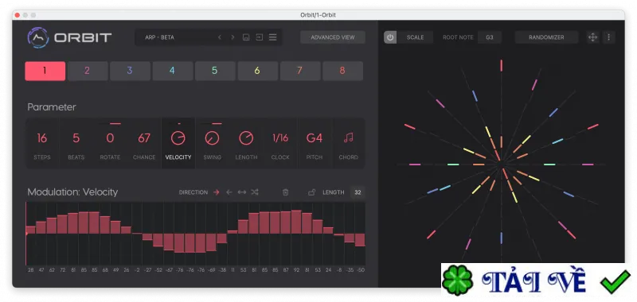637x302 pixels.
Task: Click the ADVANCED VIEW button
Action: click(333, 37)
